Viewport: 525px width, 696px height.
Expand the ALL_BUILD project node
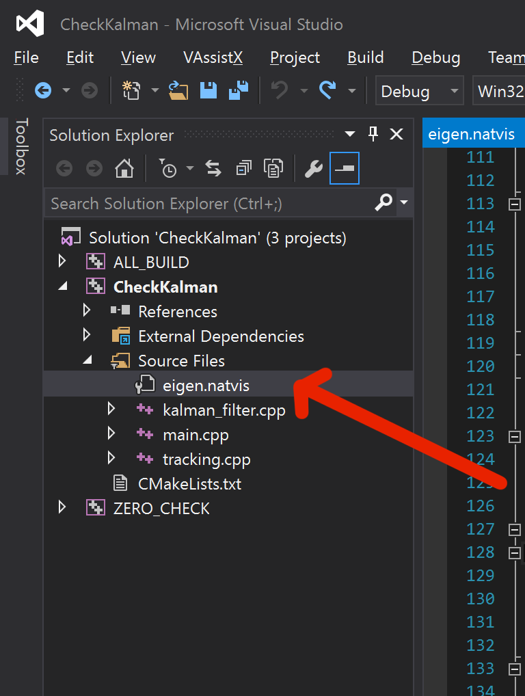click(x=62, y=261)
